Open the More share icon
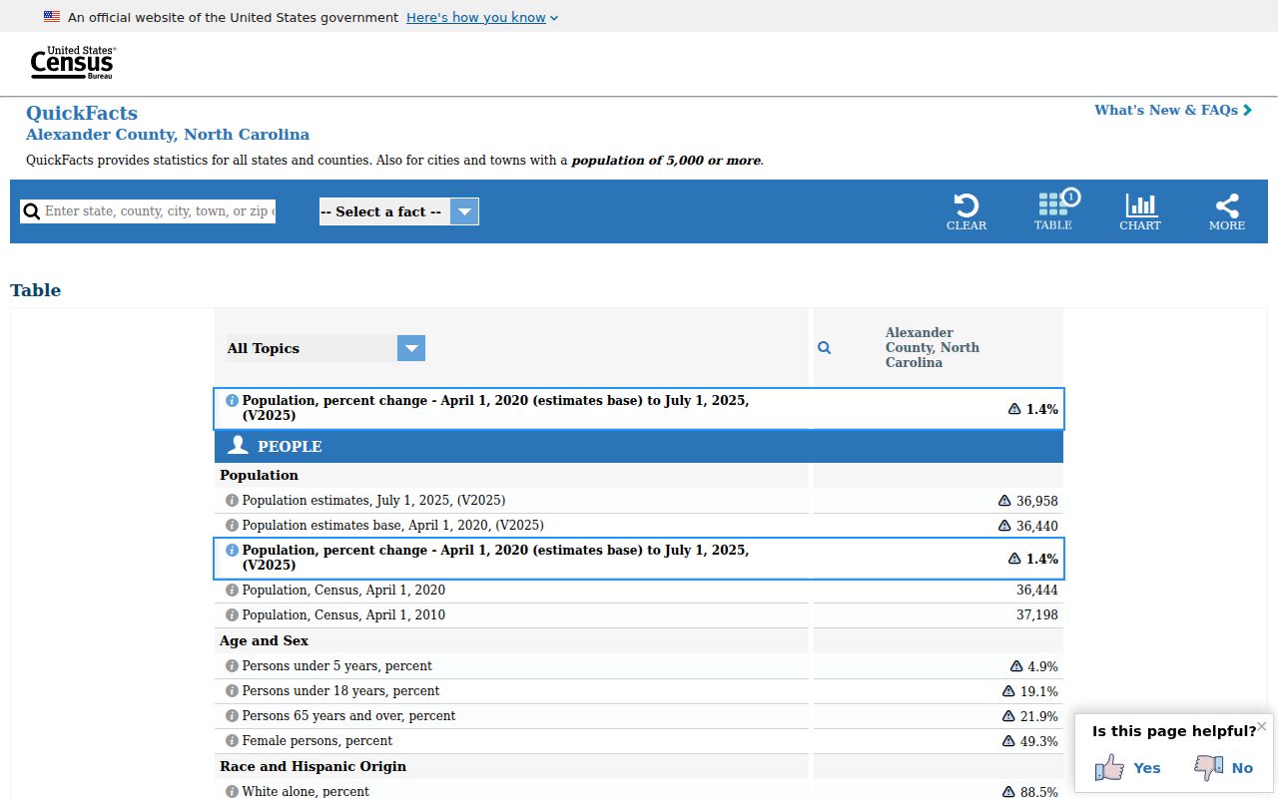Image resolution: width=1278 pixels, height=798 pixels. 1227,205
